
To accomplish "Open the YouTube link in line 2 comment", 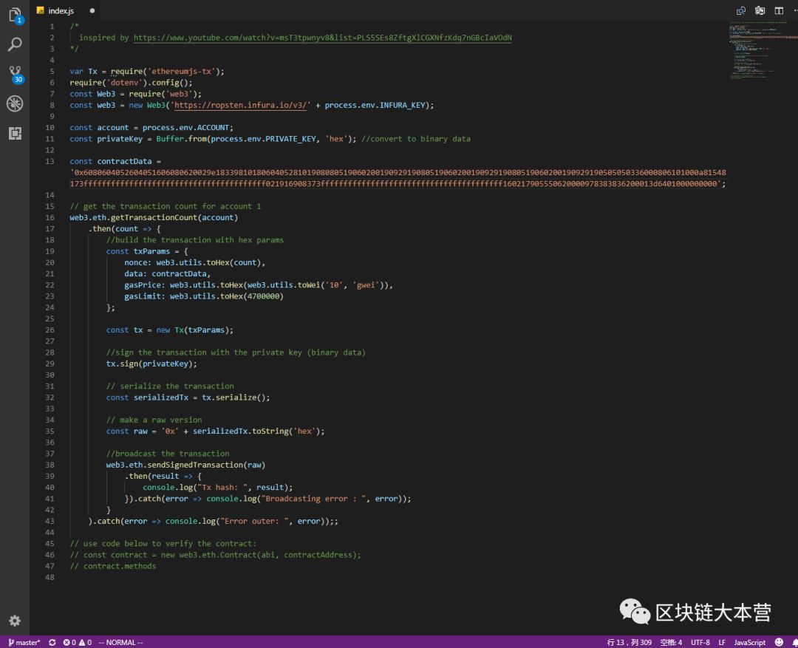I will (x=323, y=38).
